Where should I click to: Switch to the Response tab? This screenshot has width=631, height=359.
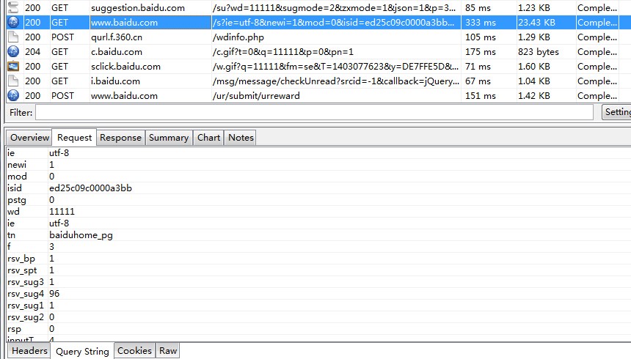[x=120, y=138]
